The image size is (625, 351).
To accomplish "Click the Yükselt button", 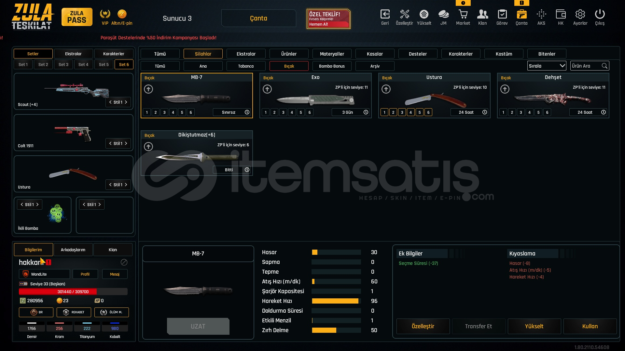I will [534, 326].
